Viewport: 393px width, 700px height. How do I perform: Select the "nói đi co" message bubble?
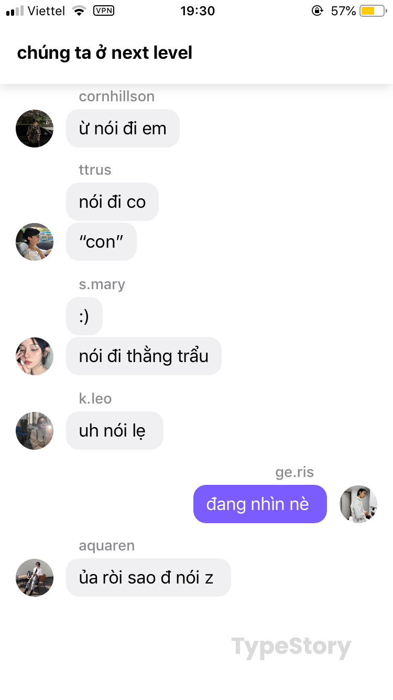point(112,202)
